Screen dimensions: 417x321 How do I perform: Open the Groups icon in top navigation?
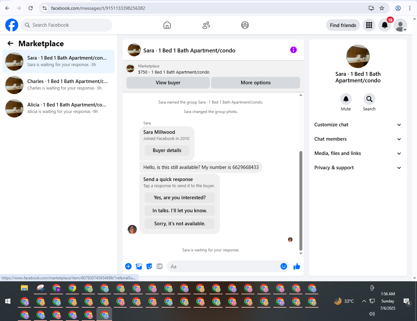point(245,25)
